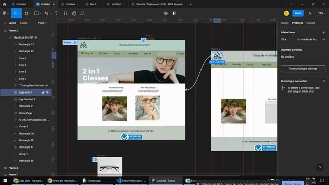Switch to the Website Wireframes UI Kit tab

pos(157,4)
